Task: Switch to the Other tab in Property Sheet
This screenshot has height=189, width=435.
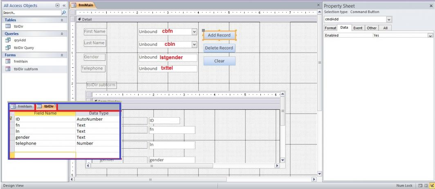Action: point(372,28)
